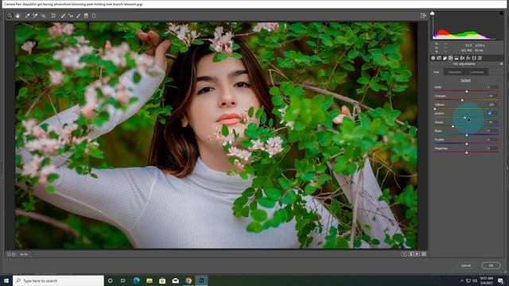Toggle full screen mode icon

(x=423, y=16)
